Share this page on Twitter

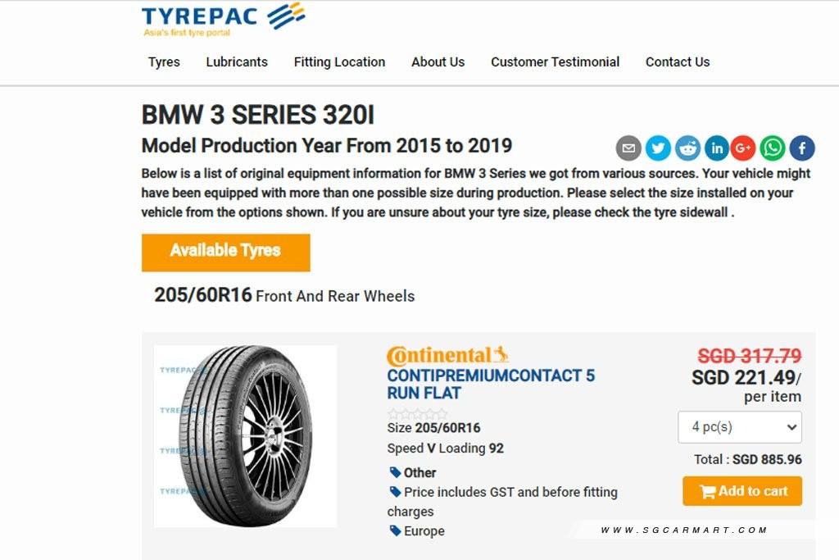658,148
